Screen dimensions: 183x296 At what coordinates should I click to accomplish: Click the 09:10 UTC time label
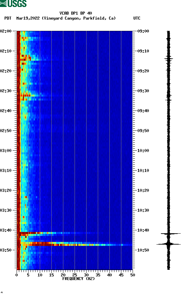[143, 51]
